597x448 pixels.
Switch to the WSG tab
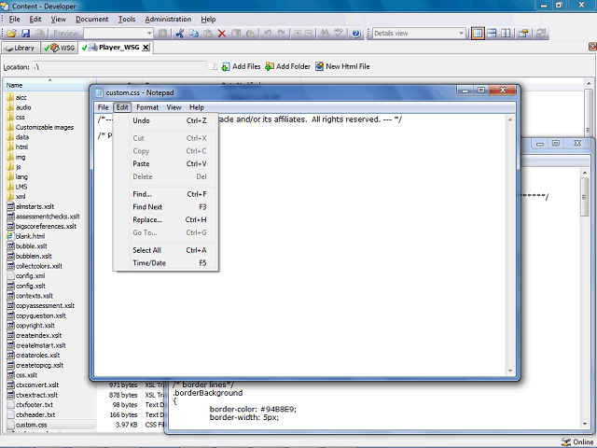[60, 48]
